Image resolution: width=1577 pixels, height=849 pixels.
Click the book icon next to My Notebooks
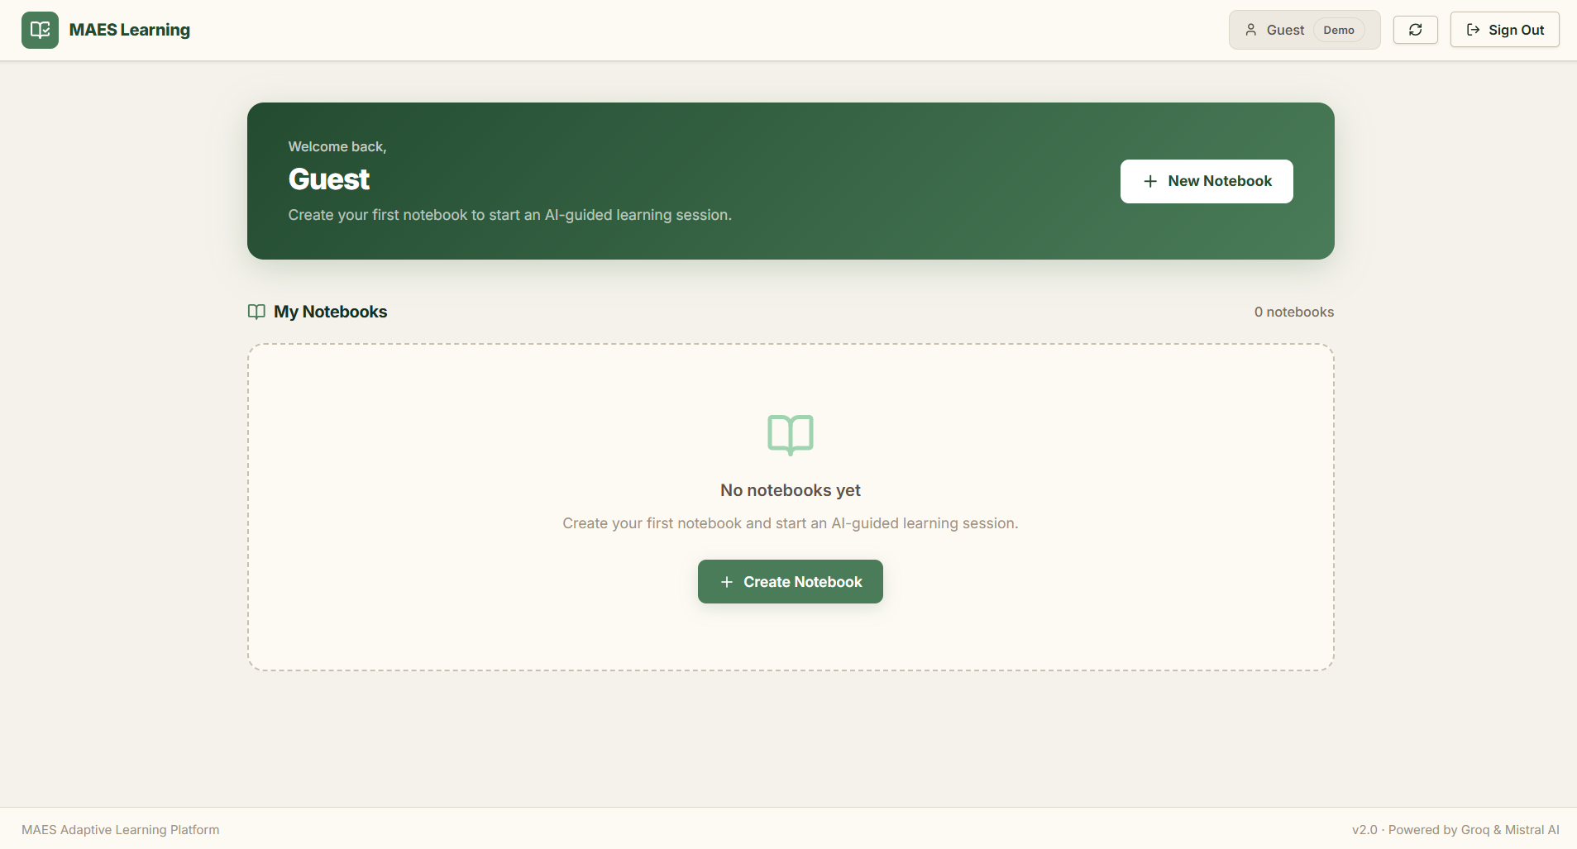click(x=256, y=312)
